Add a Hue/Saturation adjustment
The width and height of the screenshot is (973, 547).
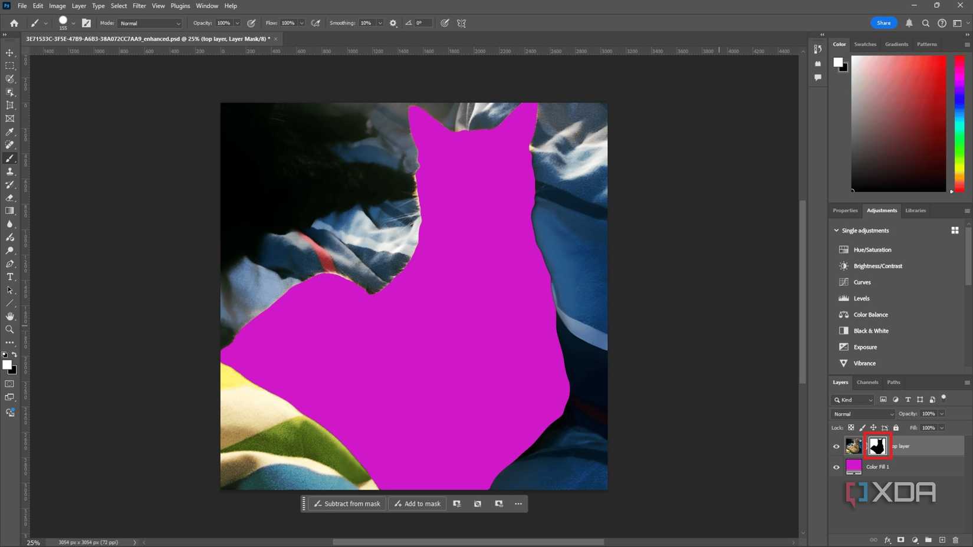(x=872, y=249)
